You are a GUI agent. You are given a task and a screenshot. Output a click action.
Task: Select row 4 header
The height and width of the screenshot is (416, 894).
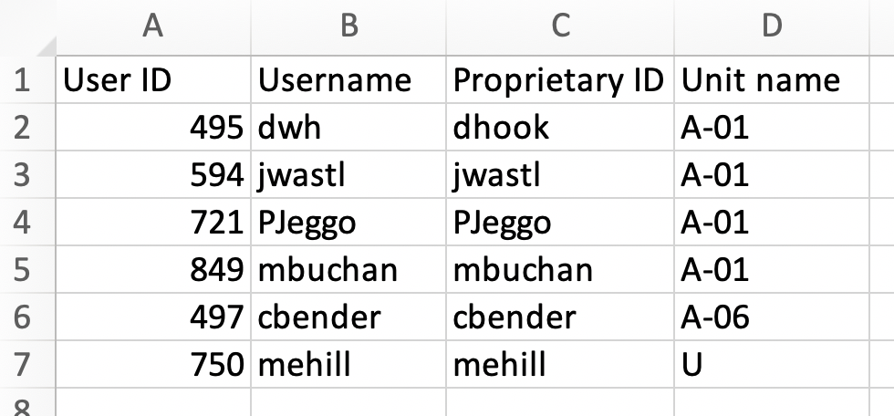(24, 222)
